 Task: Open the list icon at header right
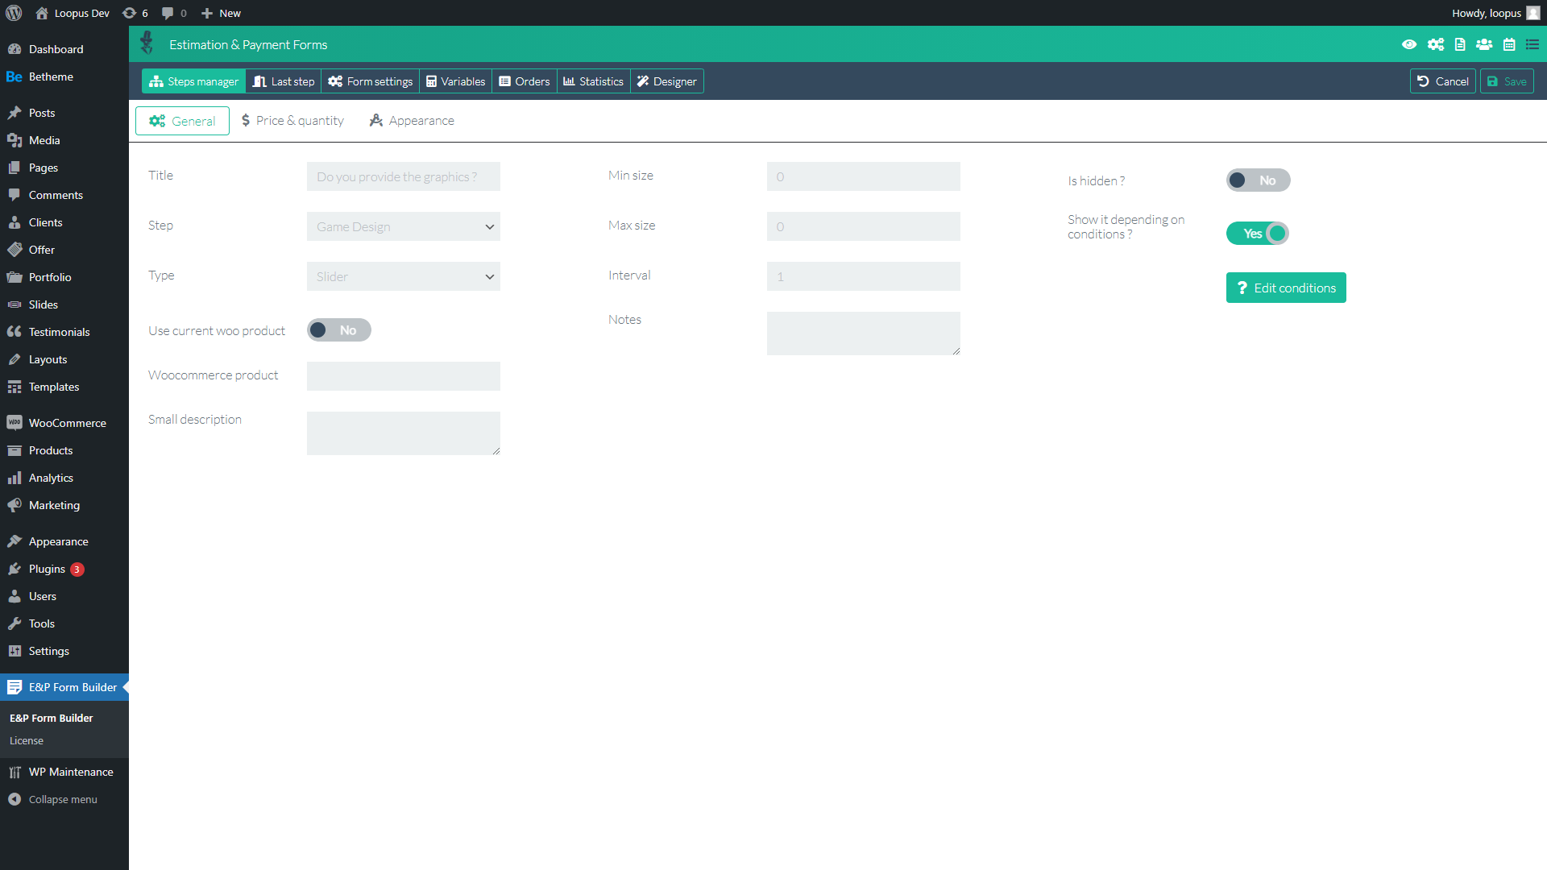click(1532, 44)
